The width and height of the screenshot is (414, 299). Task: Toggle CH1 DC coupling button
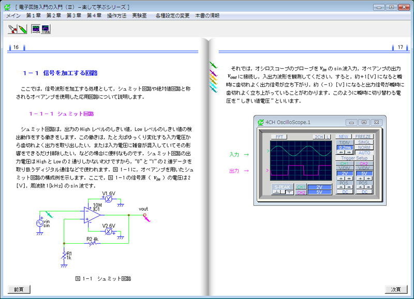(x=345, y=192)
